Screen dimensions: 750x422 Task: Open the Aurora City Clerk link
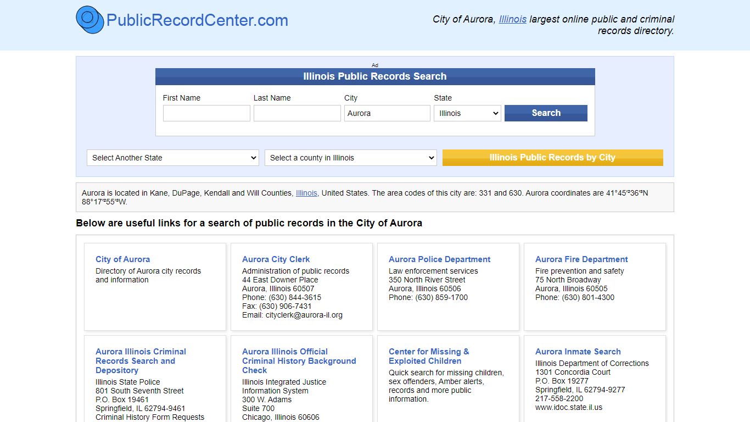276,259
